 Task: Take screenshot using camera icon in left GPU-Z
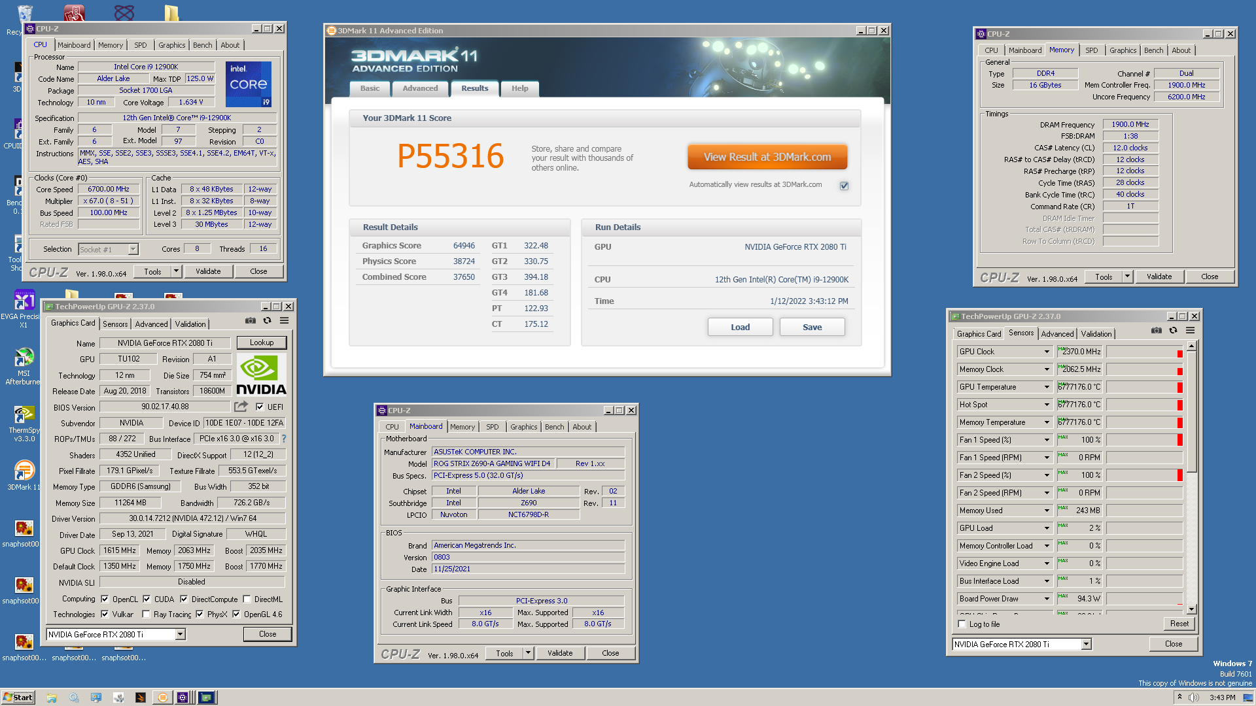[x=251, y=321]
